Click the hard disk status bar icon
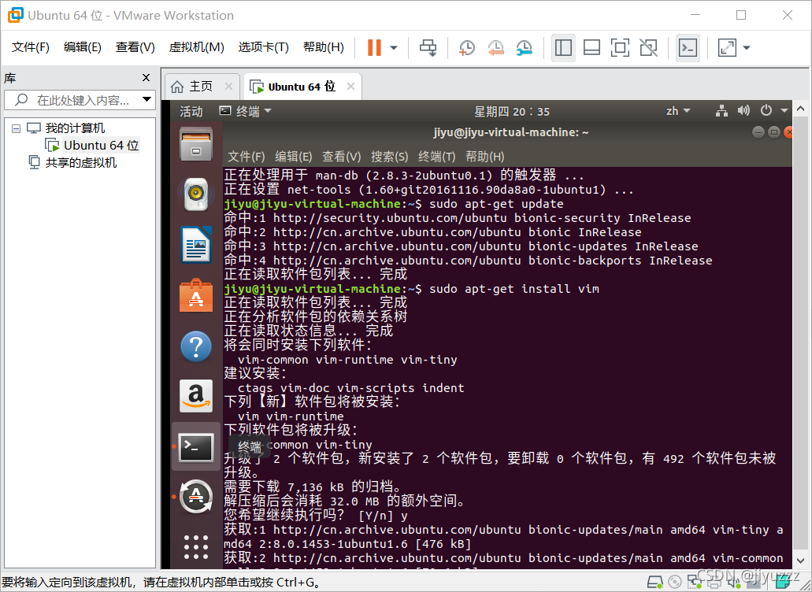Viewport: 812px width, 592px height. pos(655,583)
